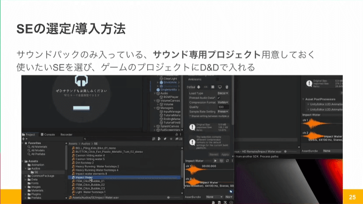Collapse the Managers object in hierarchy
363x204 pixels.
click(x=155, y=108)
